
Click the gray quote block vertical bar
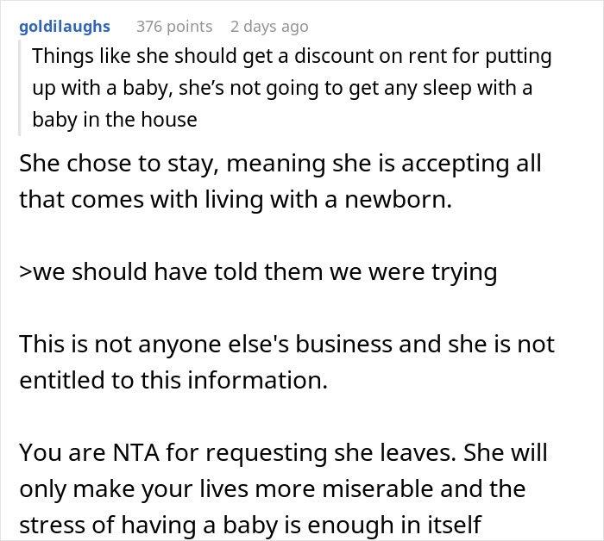click(19, 88)
